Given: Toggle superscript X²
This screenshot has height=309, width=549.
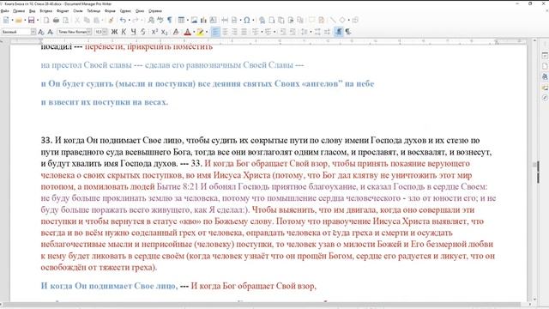Looking at the screenshot, I should [x=154, y=32].
